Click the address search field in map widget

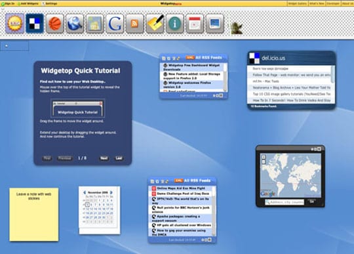[x=285, y=202]
